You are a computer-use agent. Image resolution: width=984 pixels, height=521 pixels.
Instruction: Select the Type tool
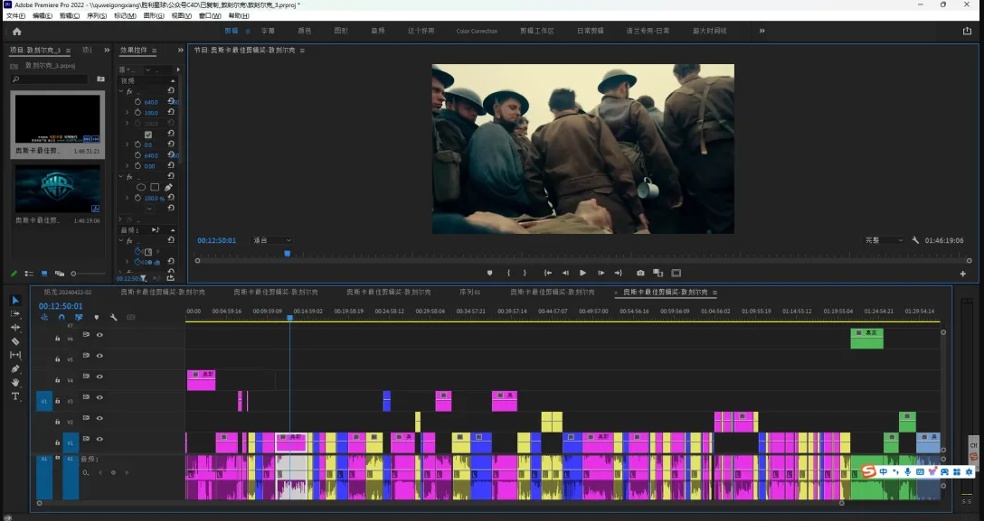[15, 396]
